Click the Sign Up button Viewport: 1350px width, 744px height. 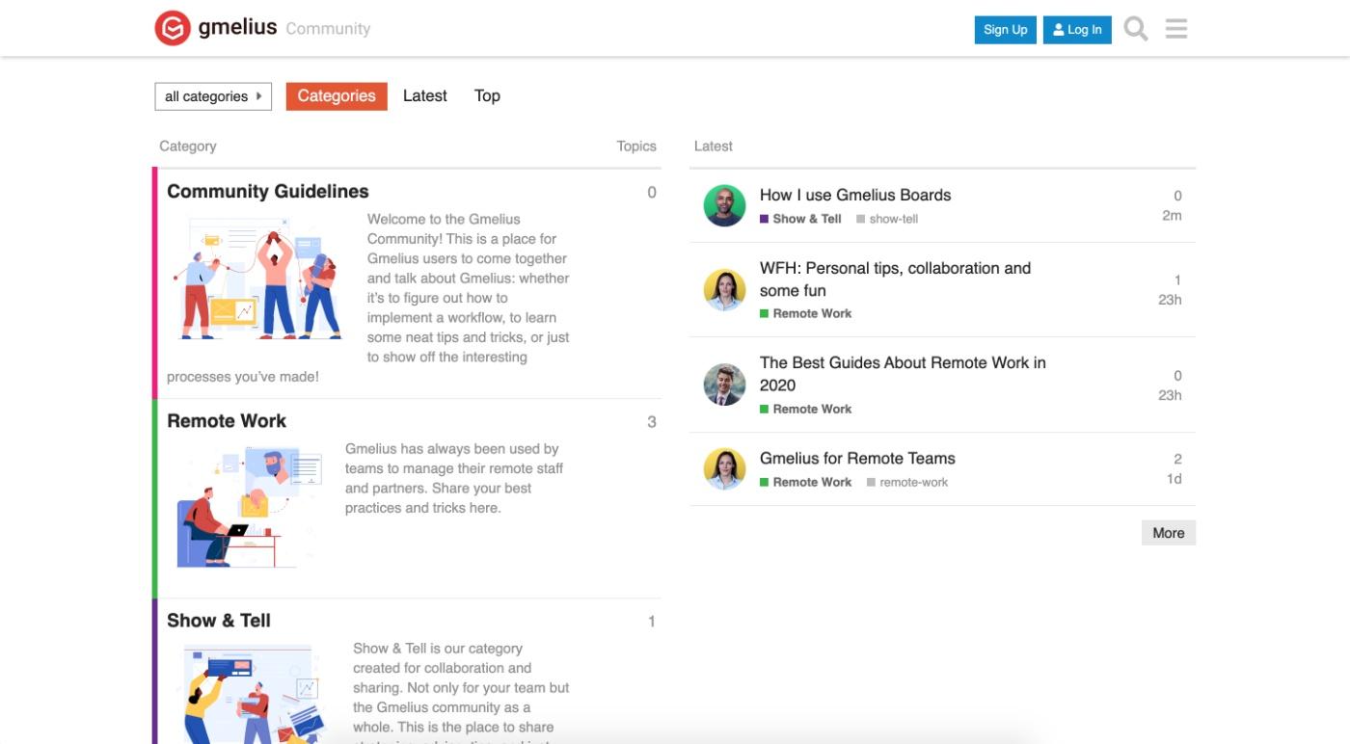point(1006,30)
